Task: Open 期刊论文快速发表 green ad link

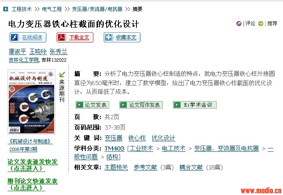Action: [32, 184]
